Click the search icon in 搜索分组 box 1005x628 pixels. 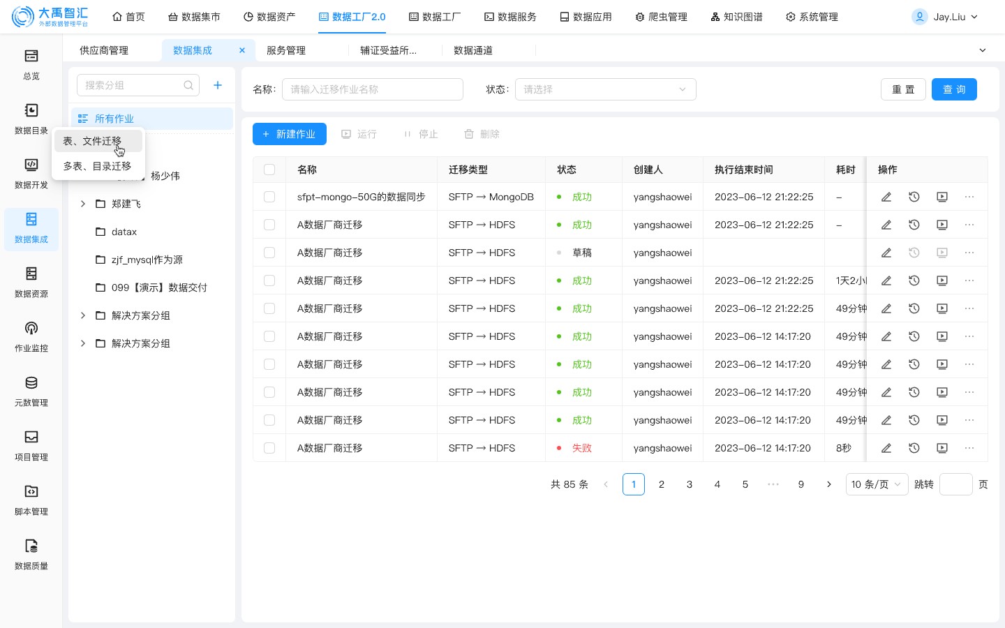coord(188,85)
